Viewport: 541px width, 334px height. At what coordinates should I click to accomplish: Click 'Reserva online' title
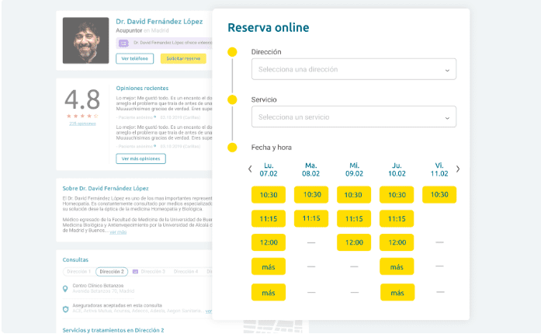point(269,28)
